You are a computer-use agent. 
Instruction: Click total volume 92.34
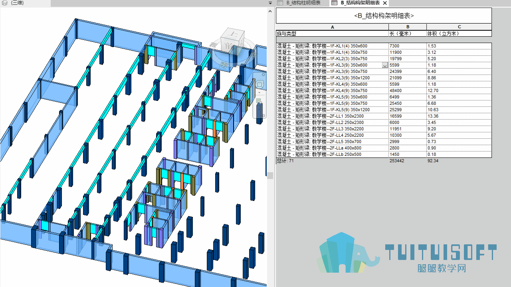[433, 161]
